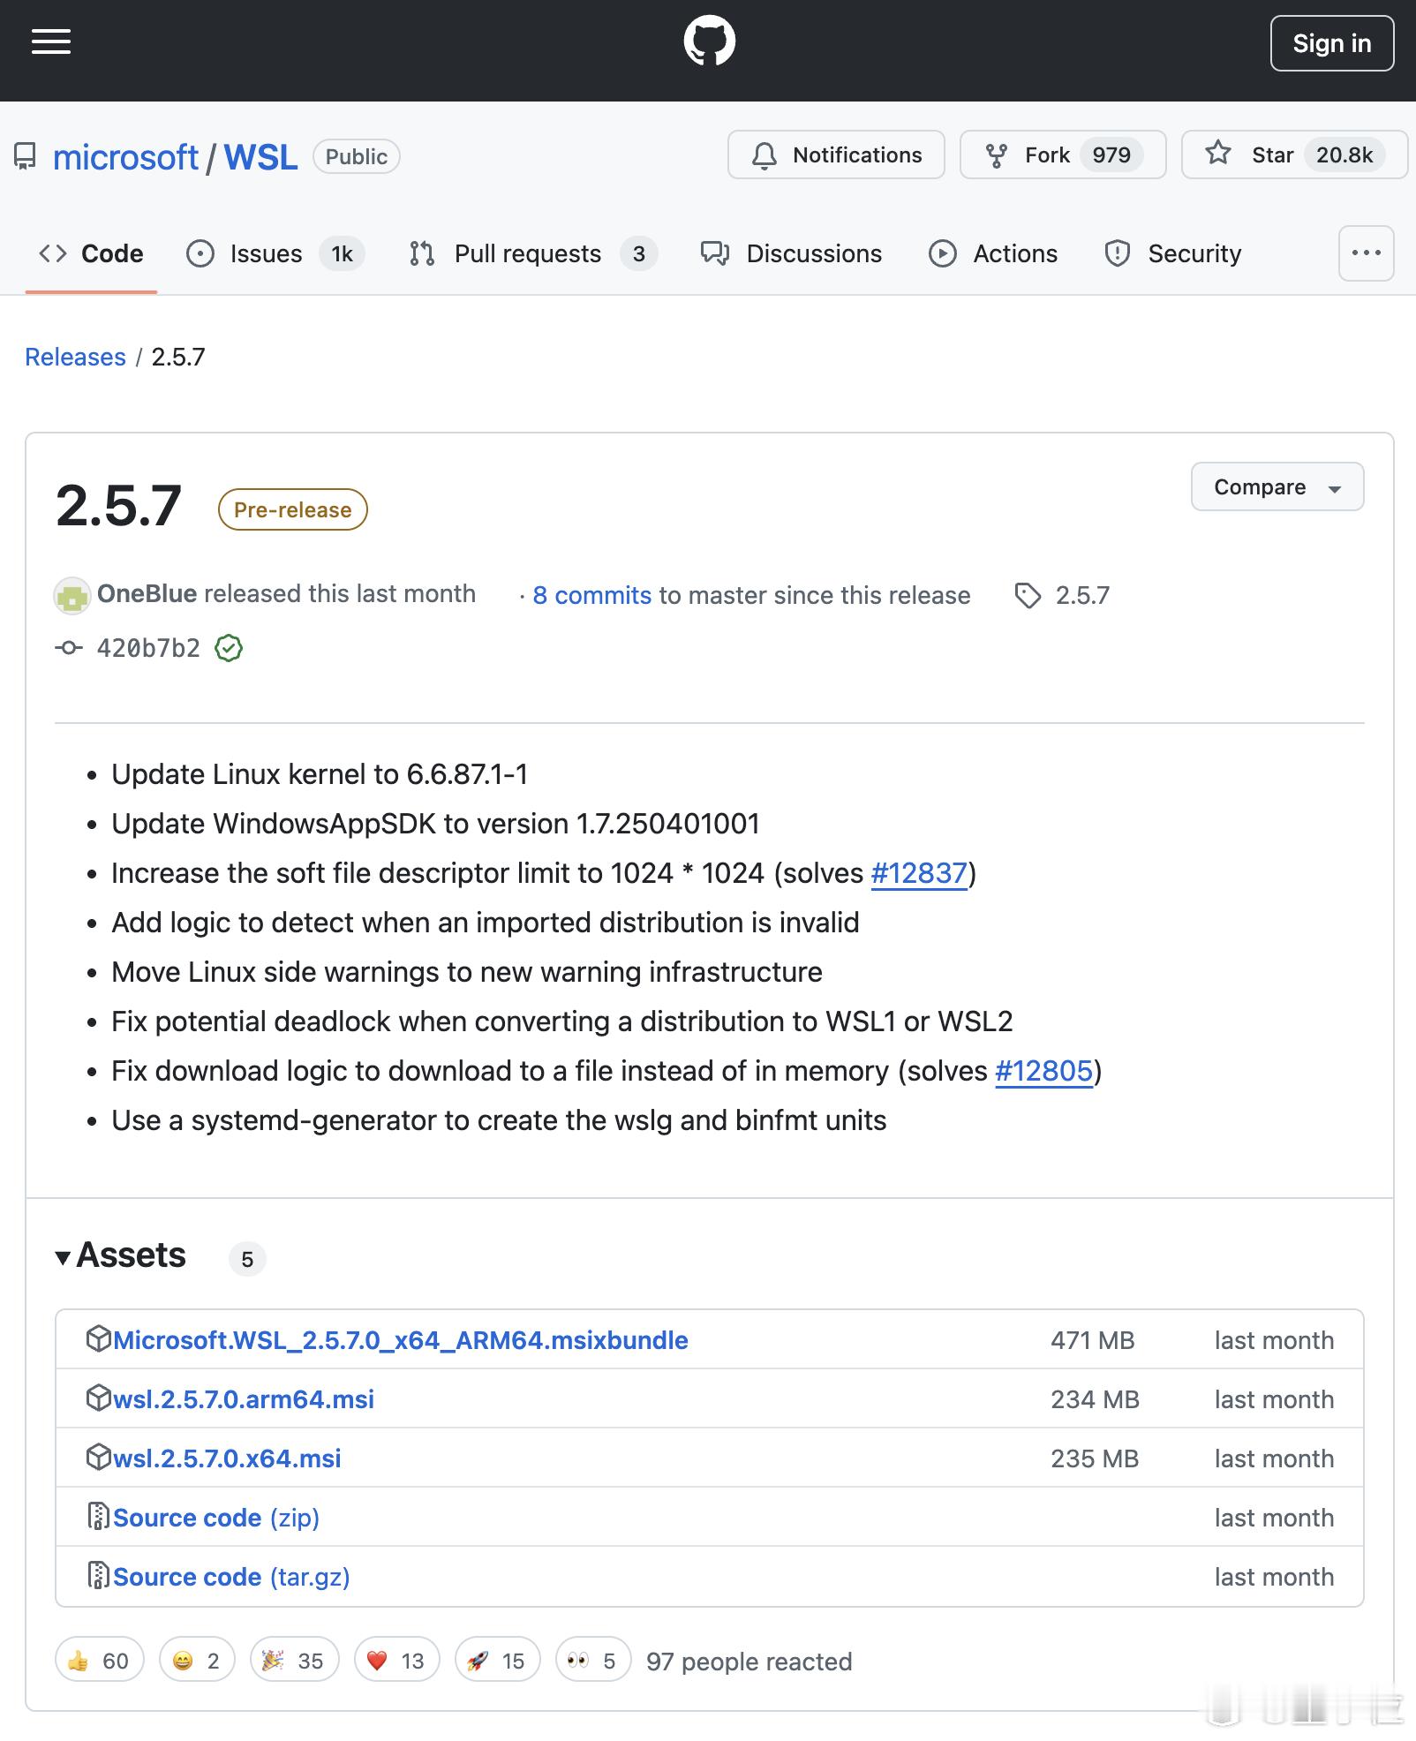Click the Notifications bell button
1416x1741 pixels.
tap(836, 155)
